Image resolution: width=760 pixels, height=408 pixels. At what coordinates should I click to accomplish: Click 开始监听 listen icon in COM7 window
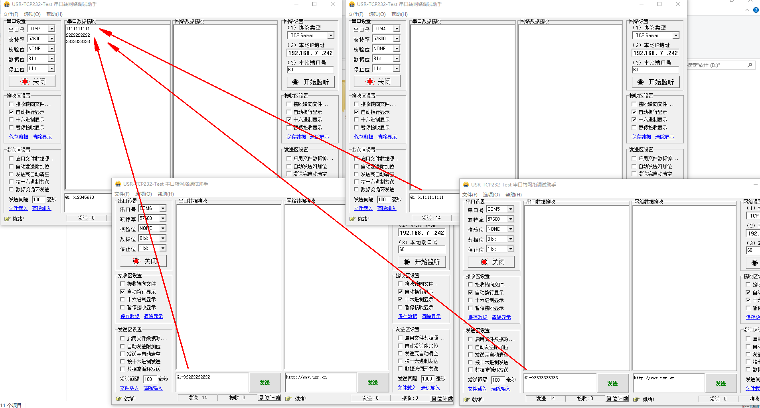coord(295,82)
